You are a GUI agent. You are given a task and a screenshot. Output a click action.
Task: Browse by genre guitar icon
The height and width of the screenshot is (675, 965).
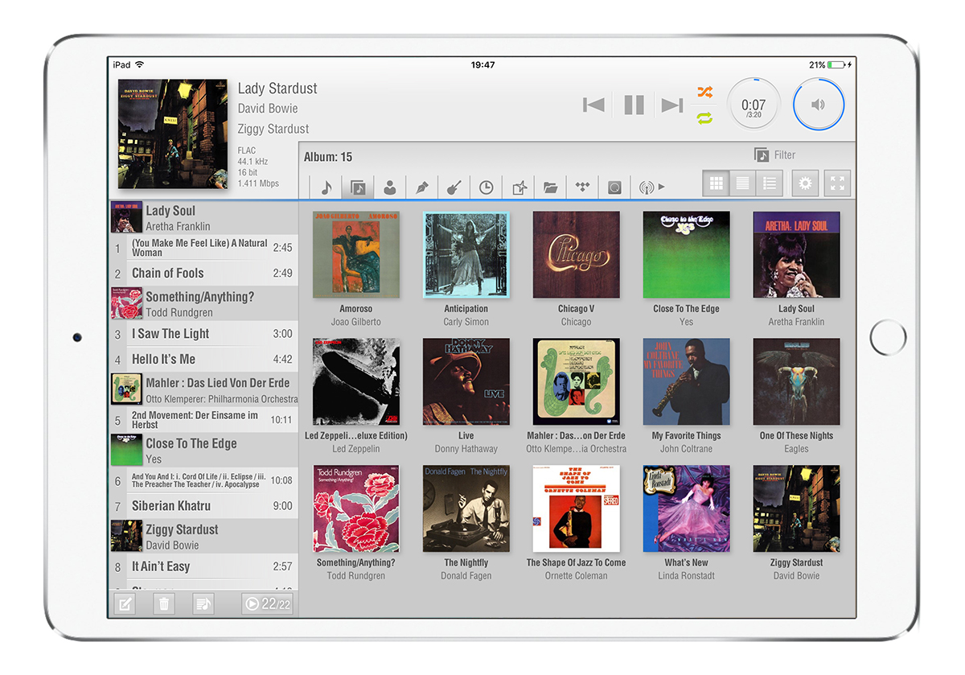click(x=454, y=187)
